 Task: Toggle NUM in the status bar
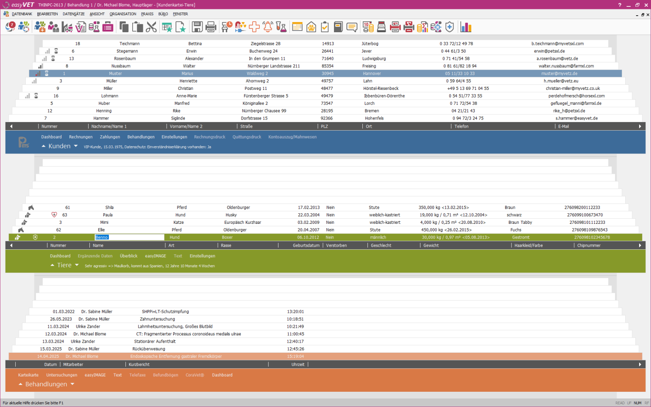[x=637, y=403]
